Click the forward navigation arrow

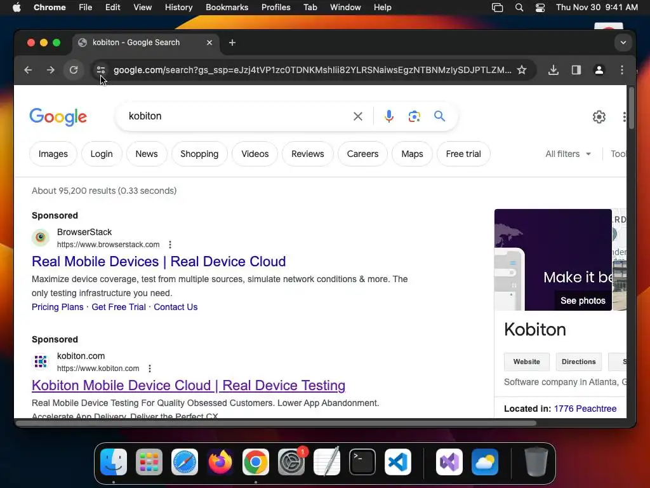click(51, 70)
